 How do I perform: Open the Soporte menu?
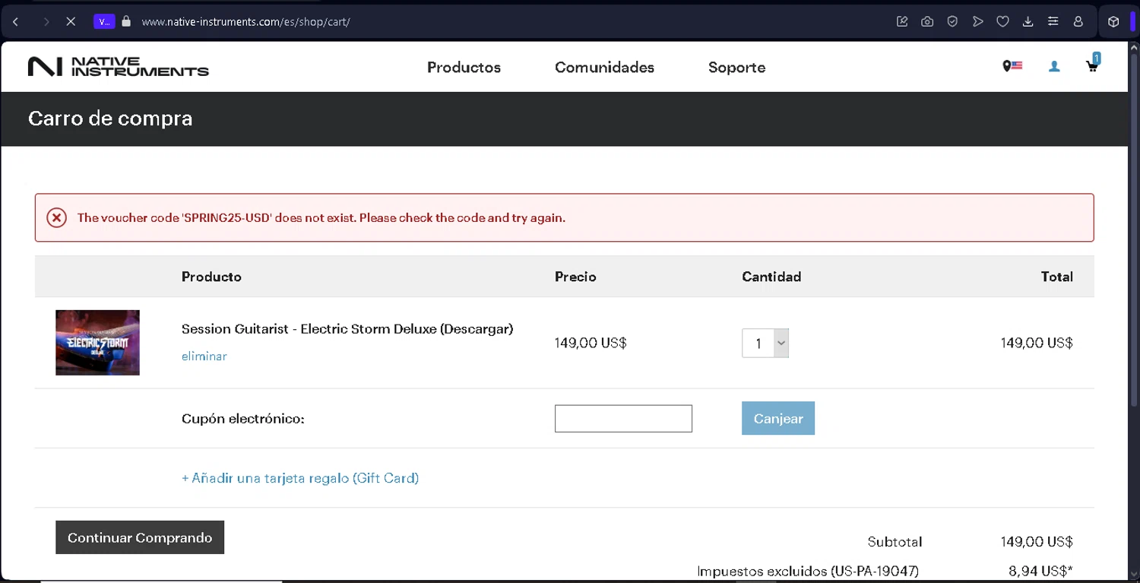pos(736,67)
